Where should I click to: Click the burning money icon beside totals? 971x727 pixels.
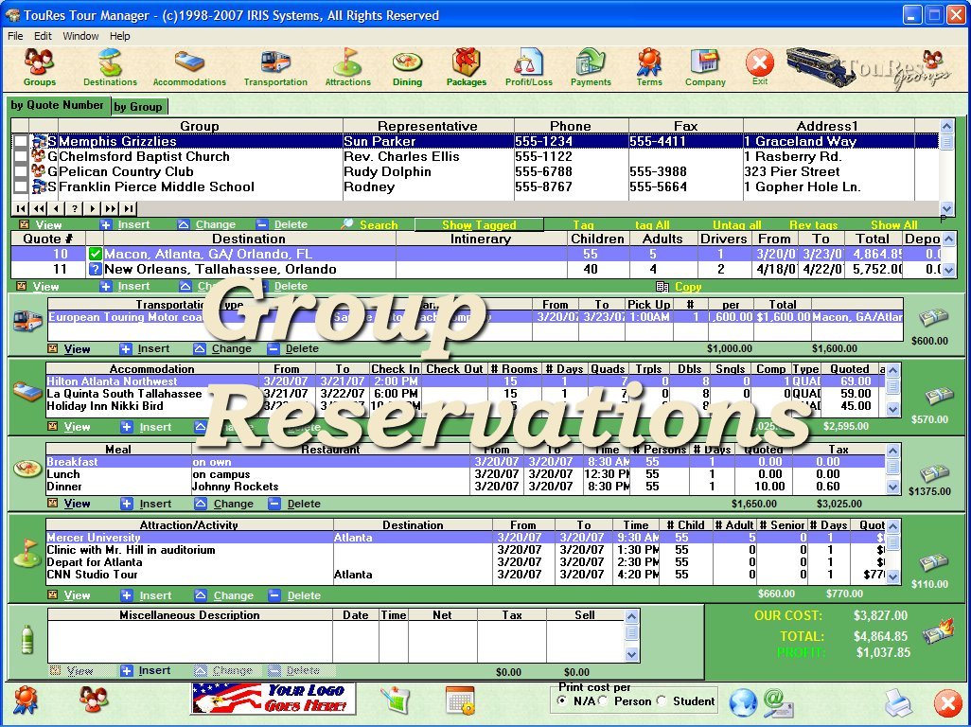pos(938,631)
